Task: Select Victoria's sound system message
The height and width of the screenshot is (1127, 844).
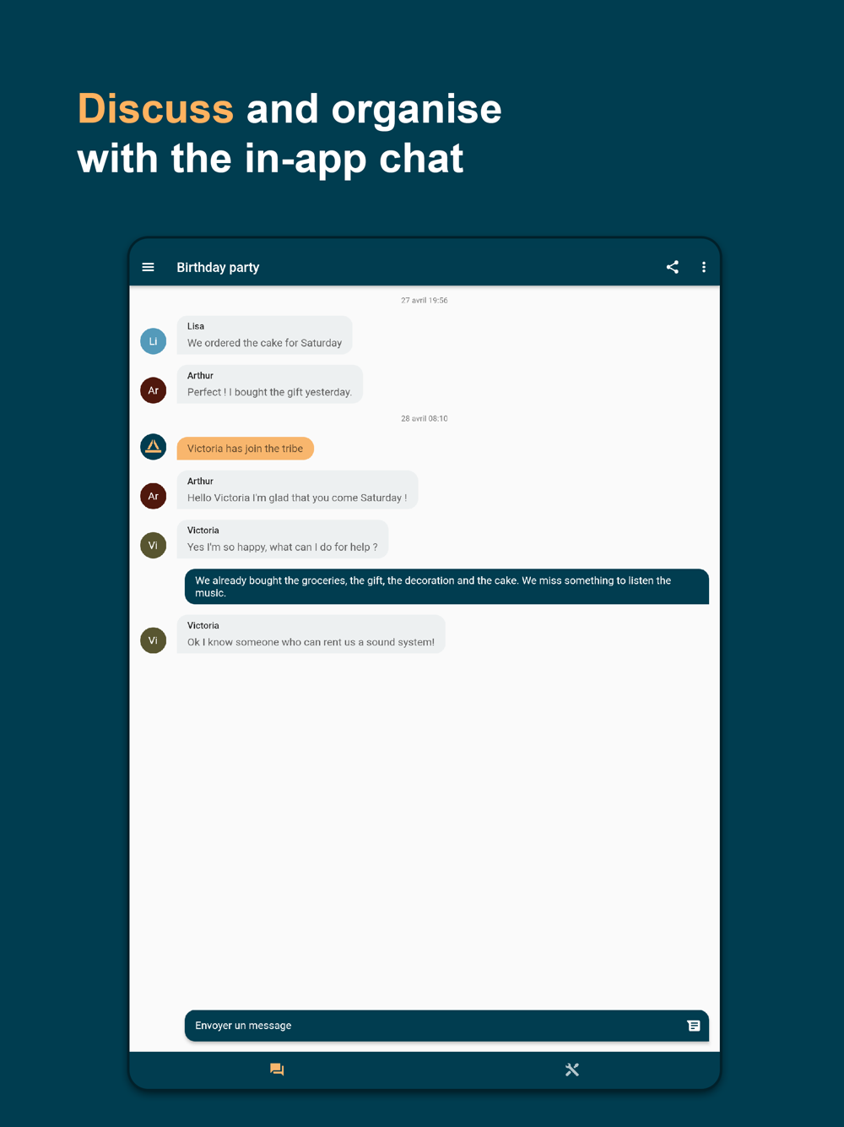Action: pyautogui.click(x=311, y=634)
